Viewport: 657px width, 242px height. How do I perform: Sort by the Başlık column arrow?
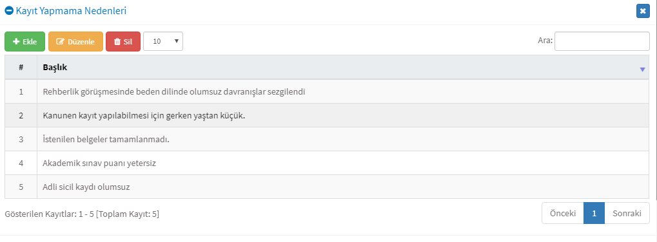[643, 70]
